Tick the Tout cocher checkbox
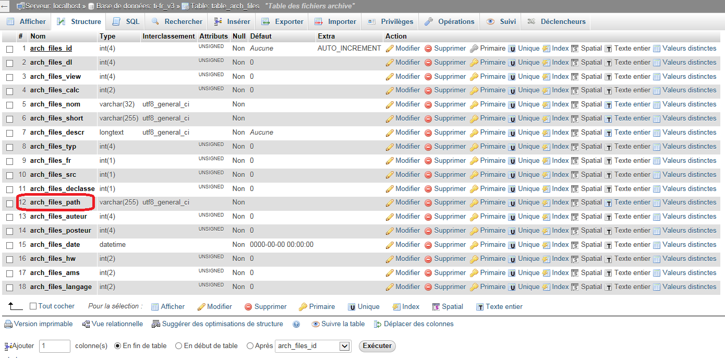 33,306
